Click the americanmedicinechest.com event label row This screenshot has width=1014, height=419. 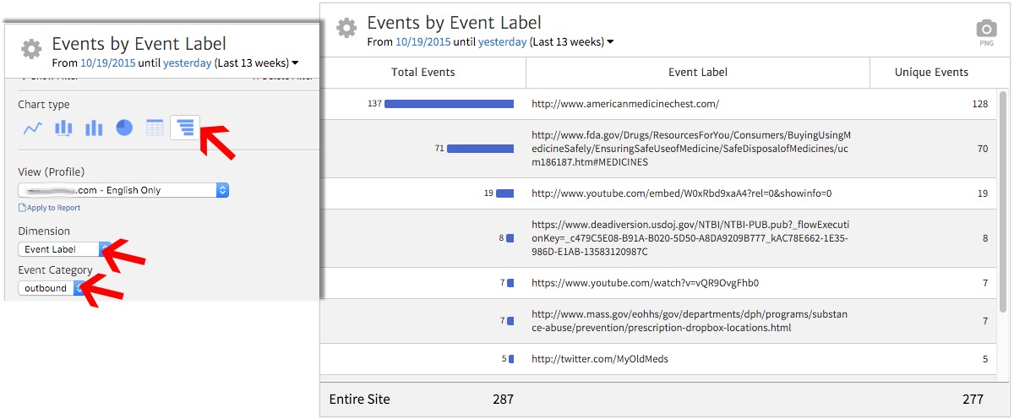(x=625, y=104)
